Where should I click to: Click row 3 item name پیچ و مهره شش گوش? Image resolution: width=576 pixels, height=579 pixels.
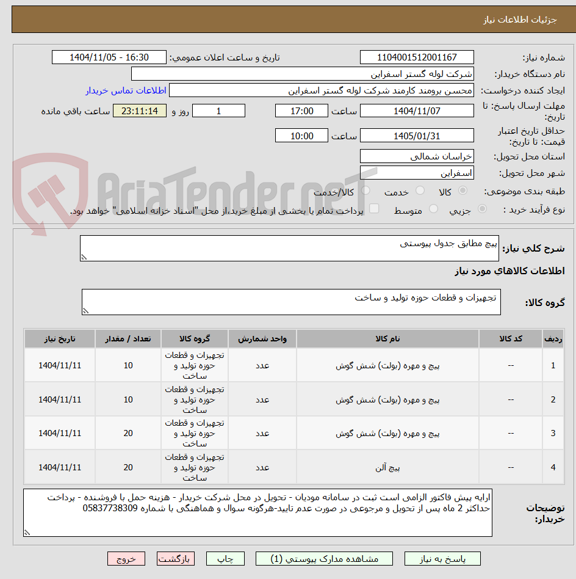(x=387, y=434)
